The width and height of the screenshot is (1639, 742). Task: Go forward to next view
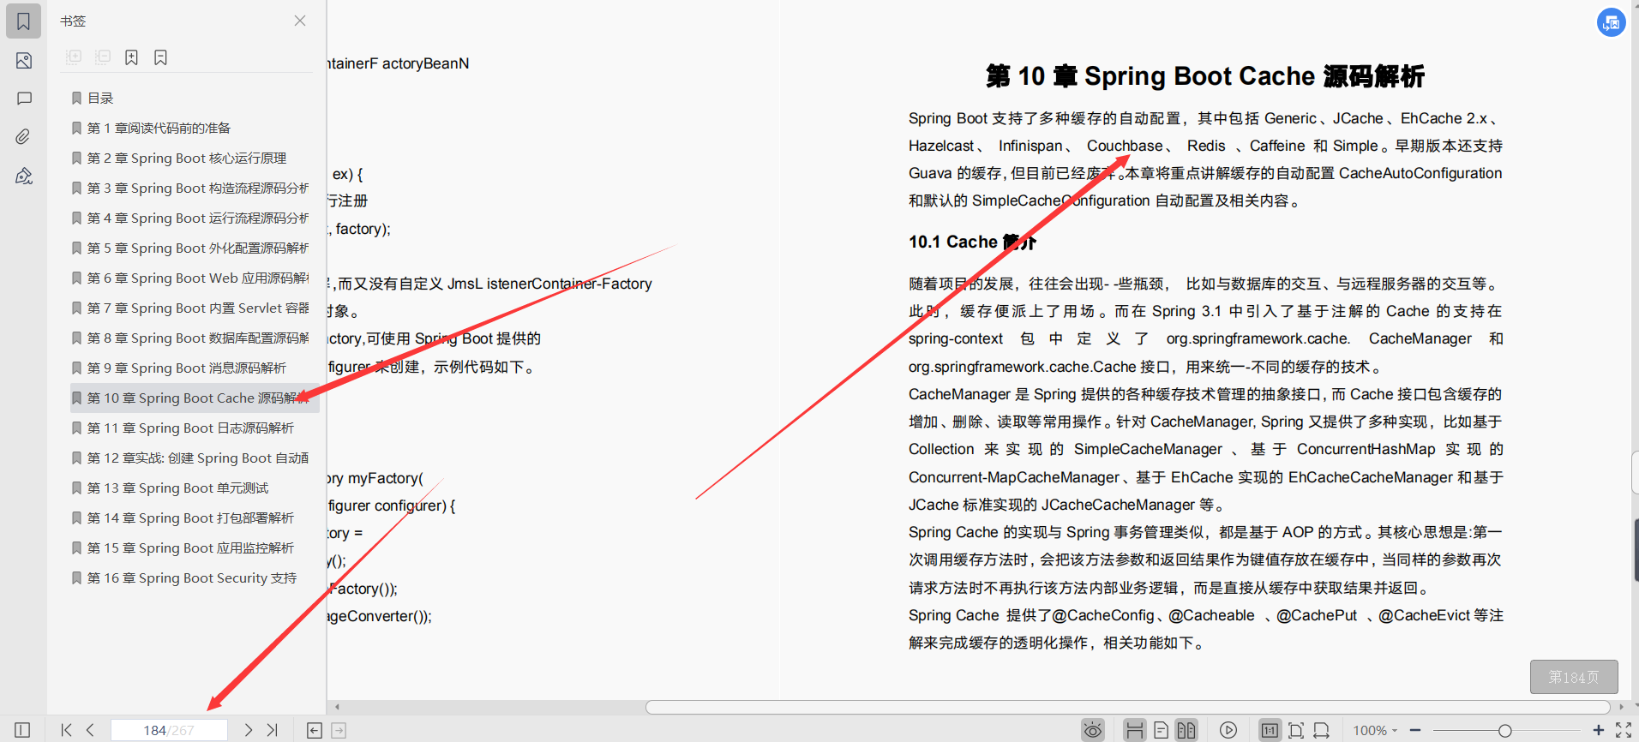[339, 730]
